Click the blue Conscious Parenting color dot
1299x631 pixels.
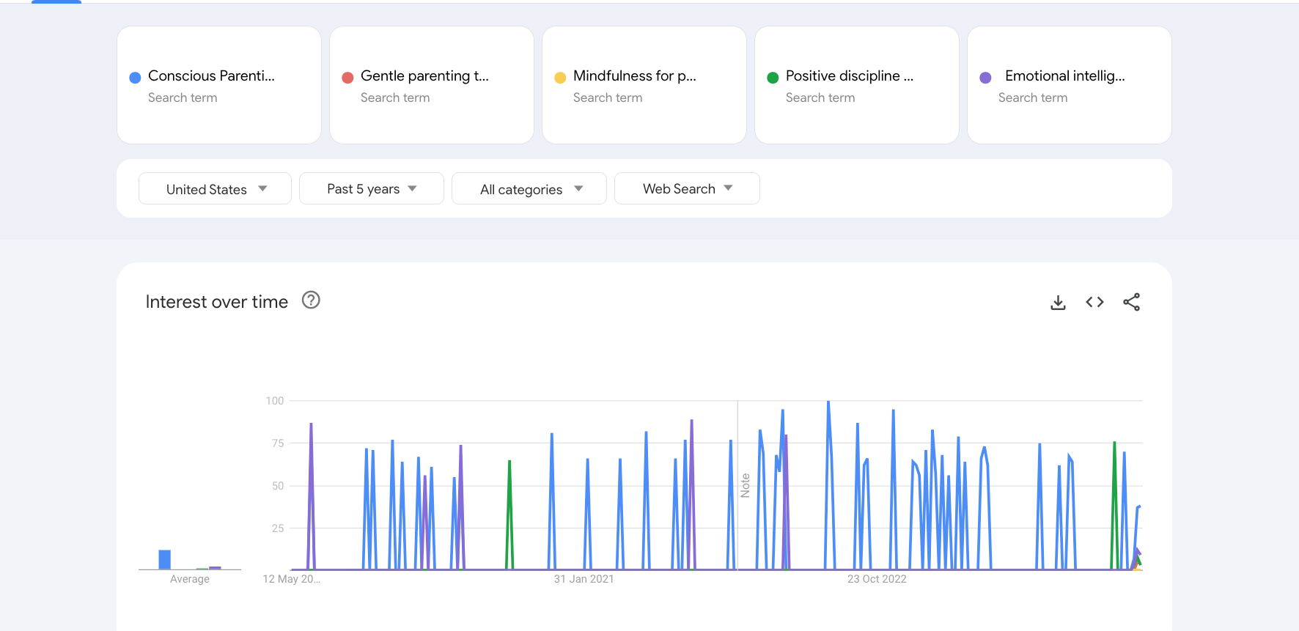[135, 78]
